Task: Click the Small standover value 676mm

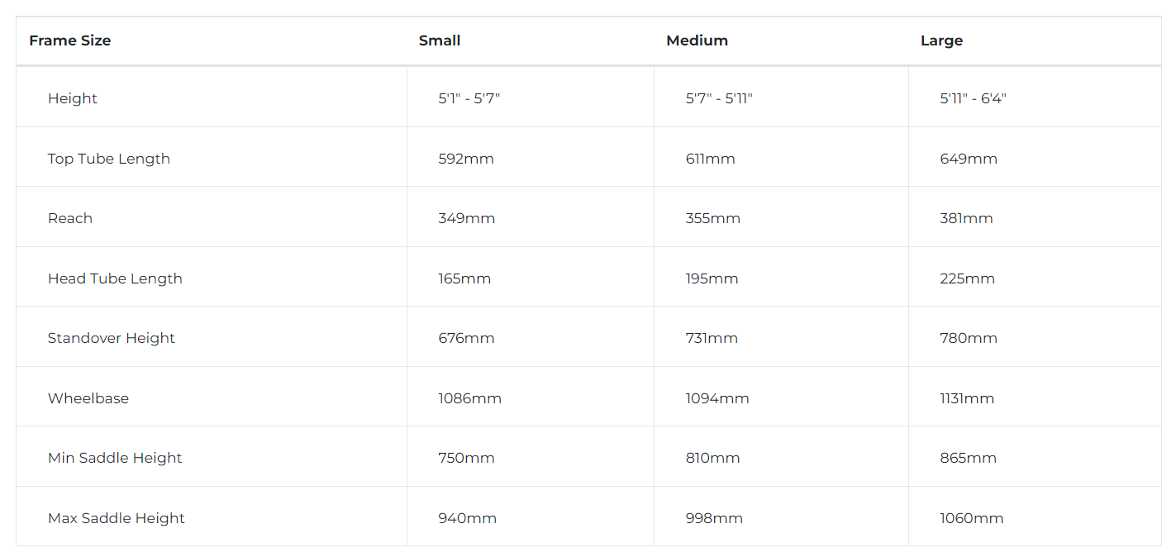Action: tap(466, 338)
